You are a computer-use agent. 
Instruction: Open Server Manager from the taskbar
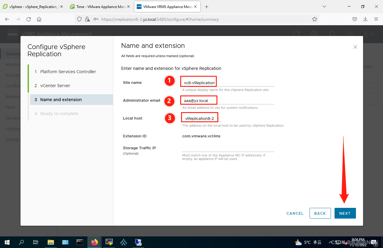point(65,242)
